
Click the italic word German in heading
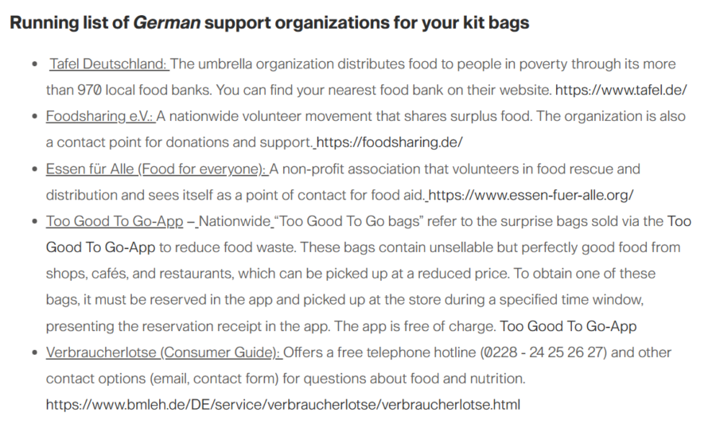tap(166, 22)
